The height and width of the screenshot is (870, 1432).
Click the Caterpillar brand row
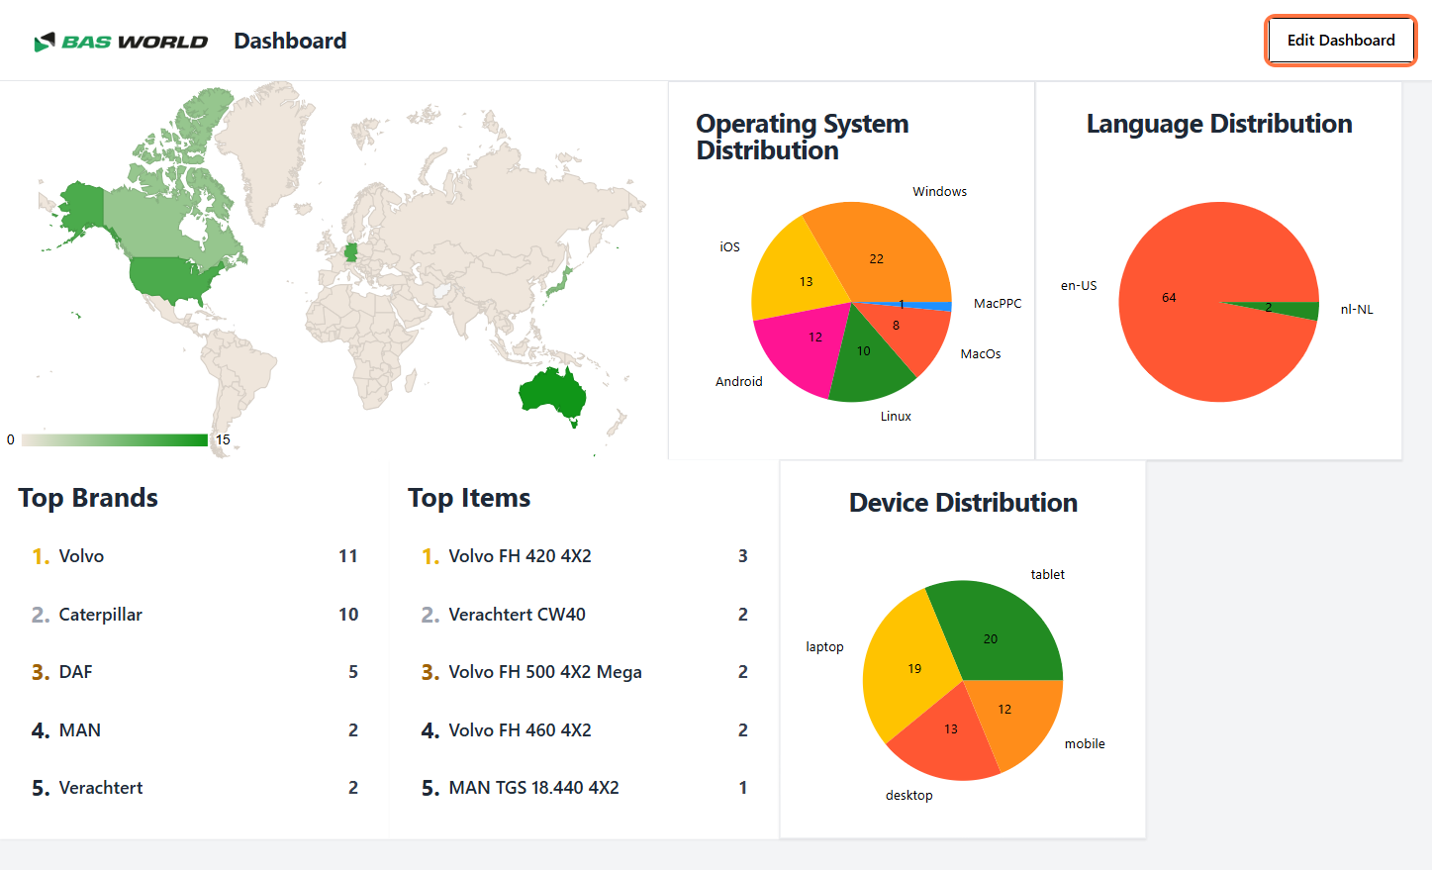(194, 615)
